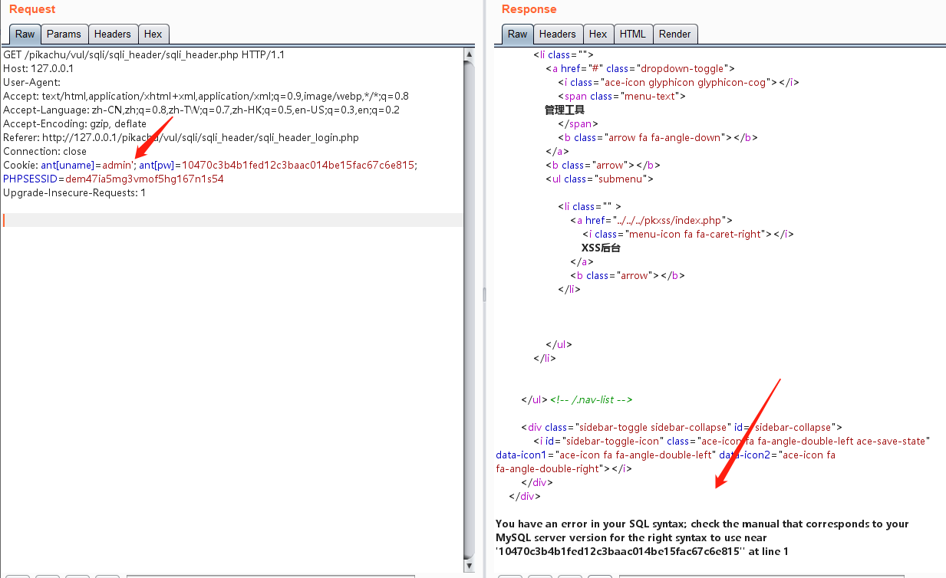Viewport: 946px width, 578px height.
Task: Click the Accept-Encoding: gzip, deflate line
Action: 74,123
